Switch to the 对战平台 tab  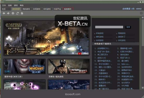pos(57,9)
